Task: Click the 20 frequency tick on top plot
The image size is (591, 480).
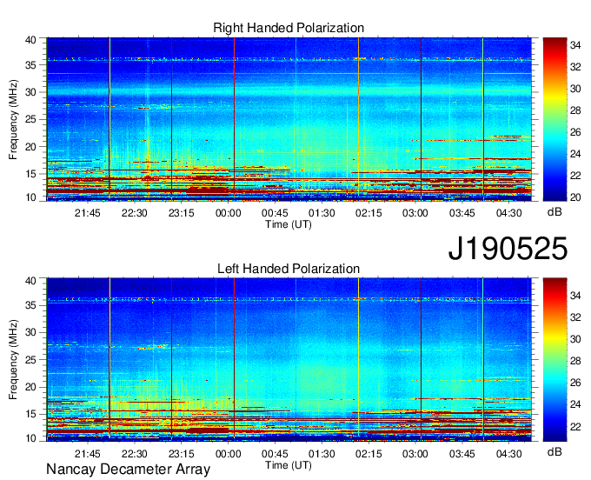Action: click(31, 147)
